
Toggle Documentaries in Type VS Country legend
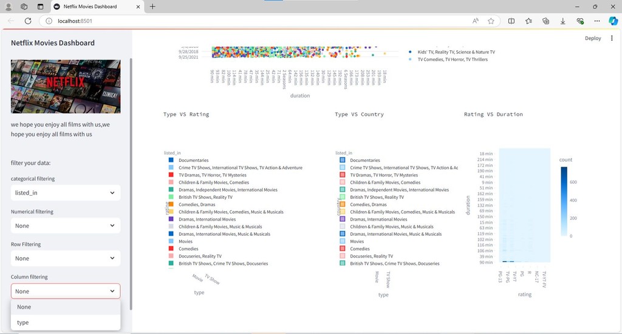click(364, 160)
